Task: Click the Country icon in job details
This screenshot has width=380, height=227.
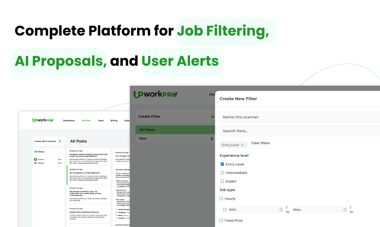Action: 117,218
